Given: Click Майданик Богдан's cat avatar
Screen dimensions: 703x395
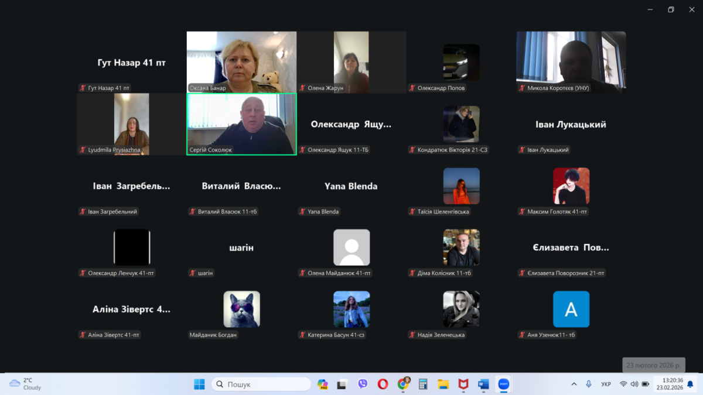Looking at the screenshot, I should click(x=241, y=309).
